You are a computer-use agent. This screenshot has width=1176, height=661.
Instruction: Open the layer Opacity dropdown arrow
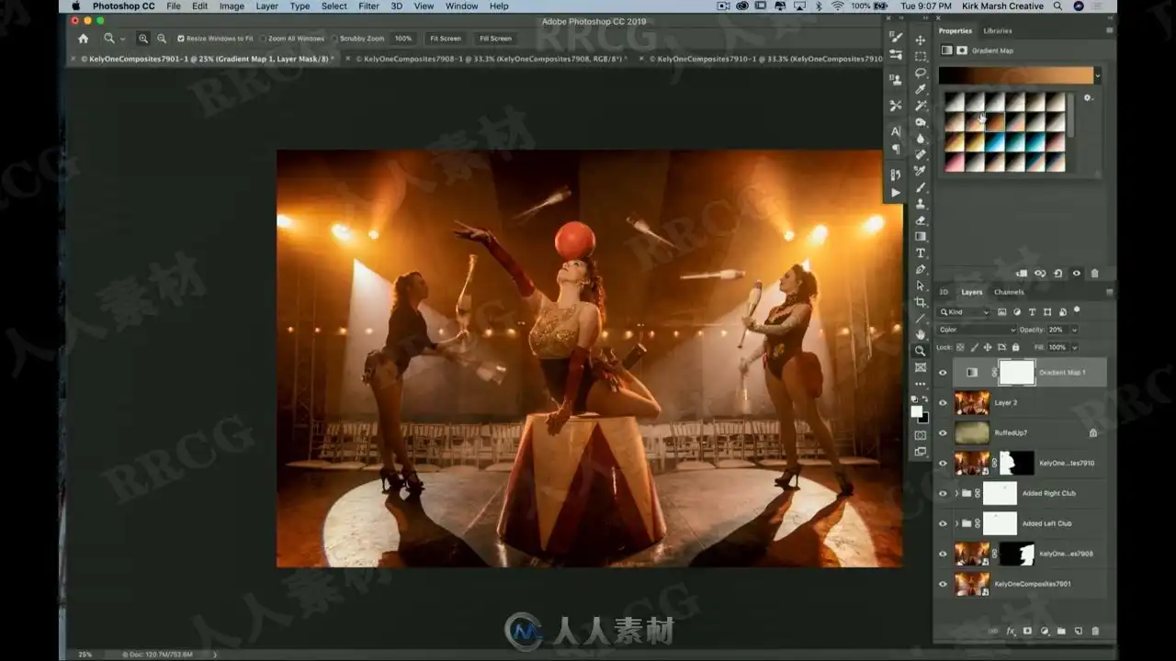coord(1074,330)
